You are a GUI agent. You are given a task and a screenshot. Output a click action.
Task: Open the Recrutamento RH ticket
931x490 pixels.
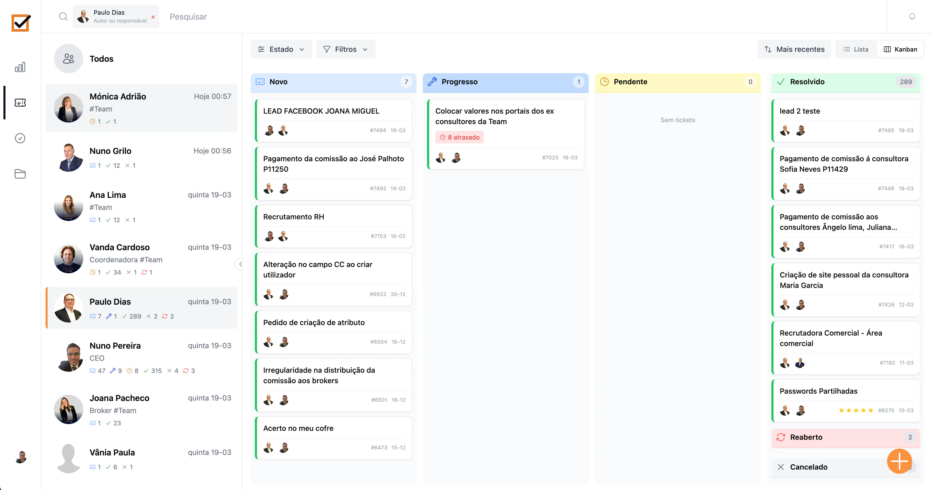[333, 226]
